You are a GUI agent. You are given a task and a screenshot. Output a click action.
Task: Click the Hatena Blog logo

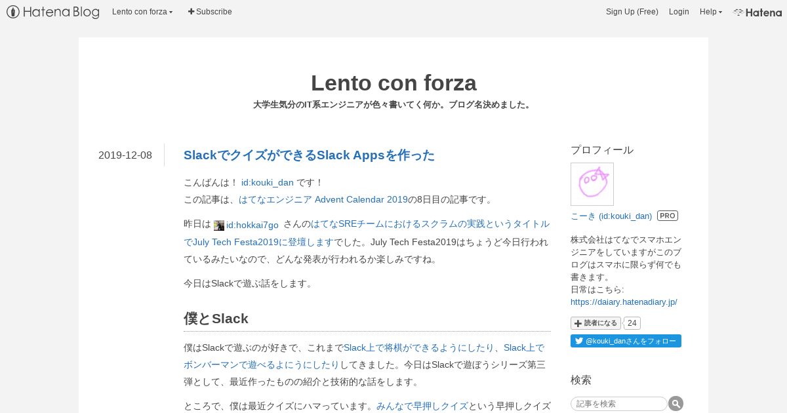[53, 12]
